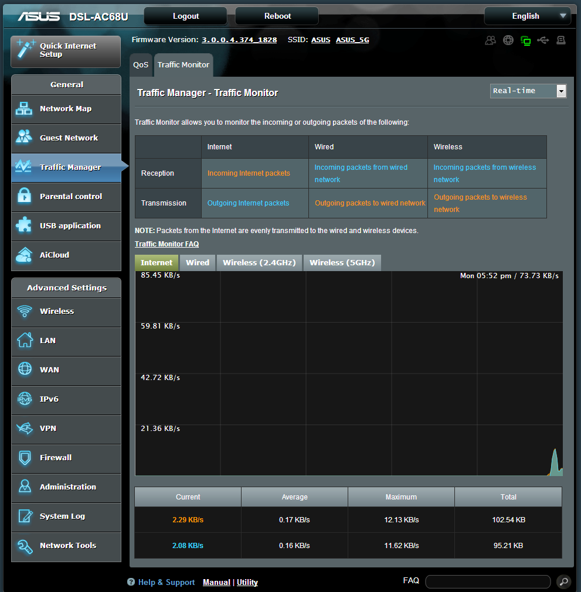Click the green wired connection status icon
The width and height of the screenshot is (581, 592).
[525, 40]
